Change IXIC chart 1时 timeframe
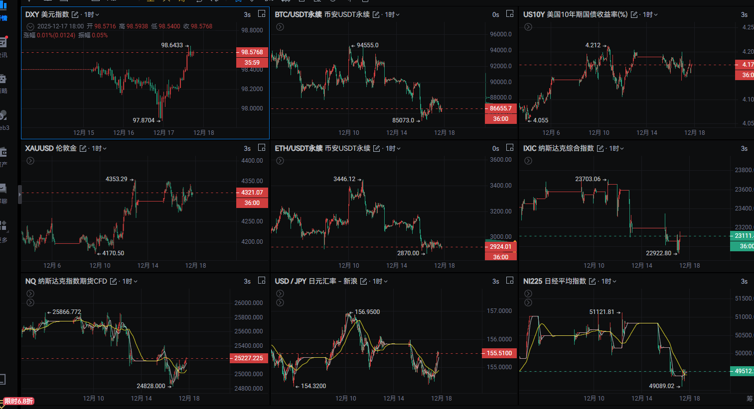754x409 pixels. click(616, 149)
